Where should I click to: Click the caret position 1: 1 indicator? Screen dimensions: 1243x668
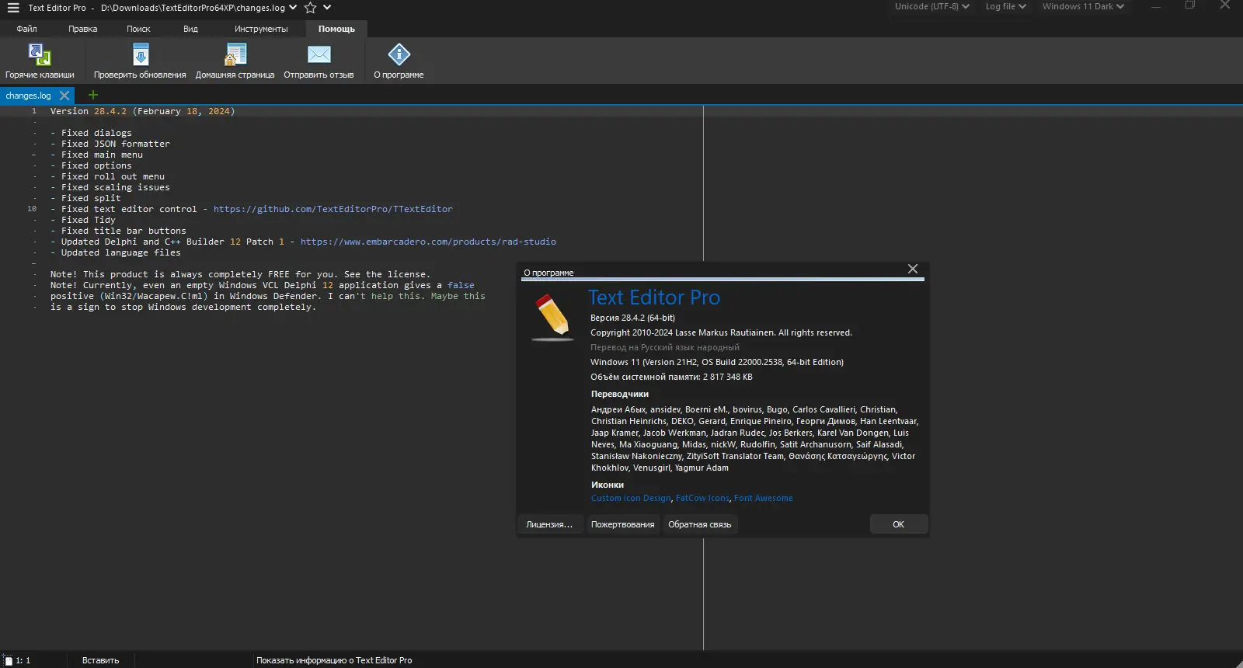(23, 661)
